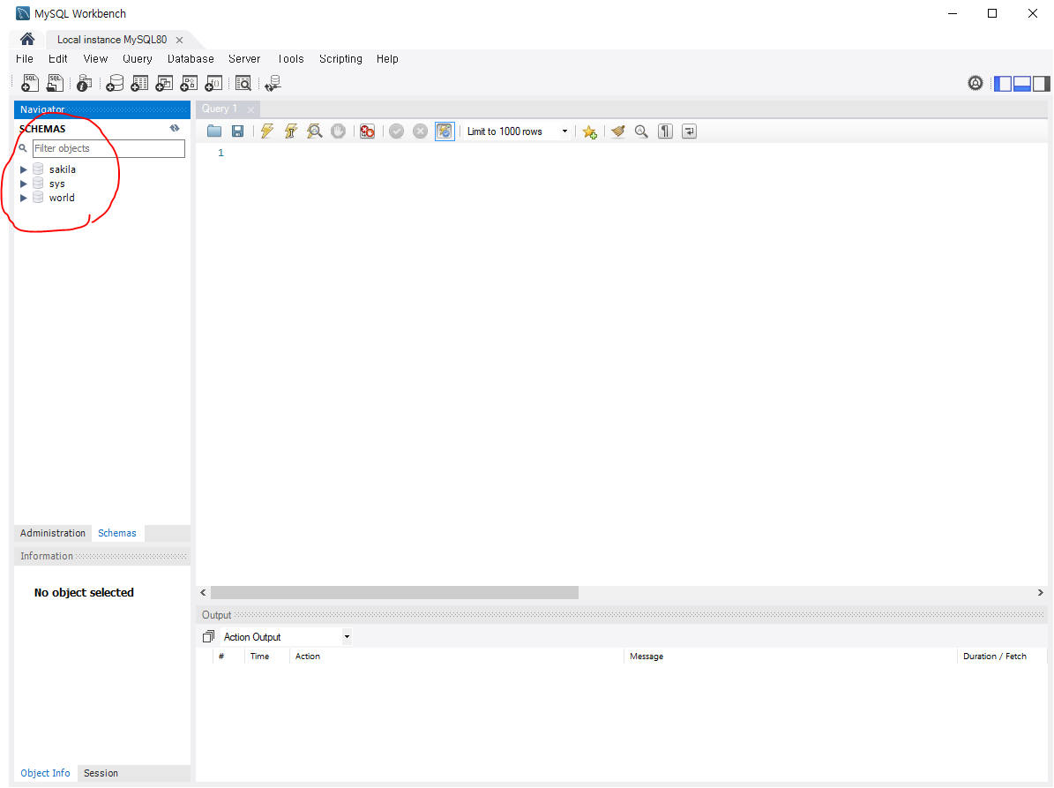This screenshot has height=788, width=1054.
Task: Commit transaction checkmark icon
Action: point(397,131)
